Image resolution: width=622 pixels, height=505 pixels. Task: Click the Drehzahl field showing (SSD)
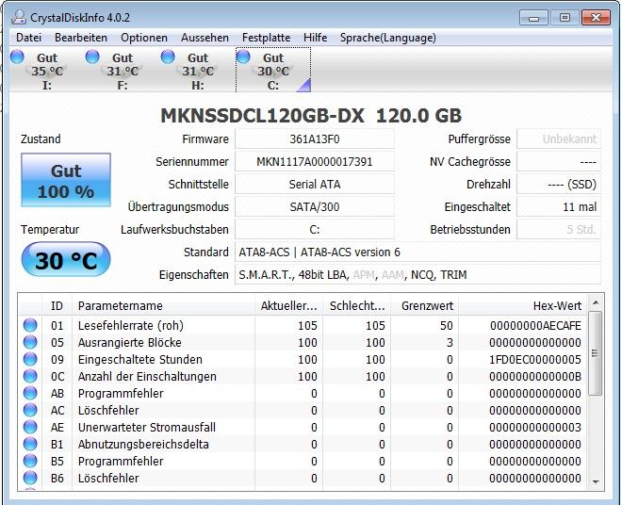tap(559, 185)
